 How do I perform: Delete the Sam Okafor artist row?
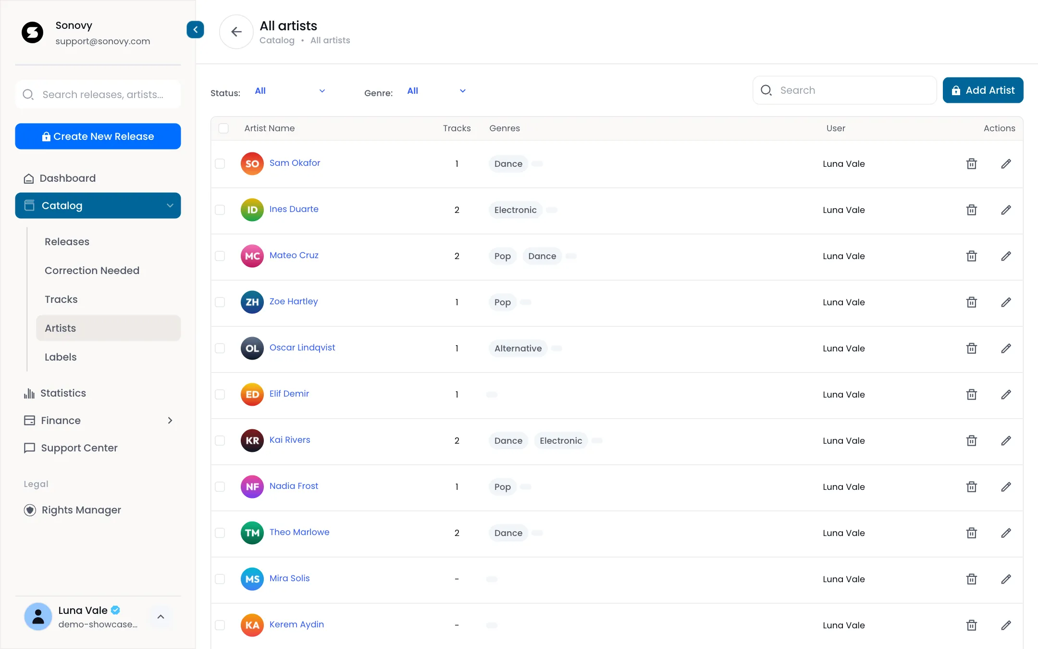point(971,163)
